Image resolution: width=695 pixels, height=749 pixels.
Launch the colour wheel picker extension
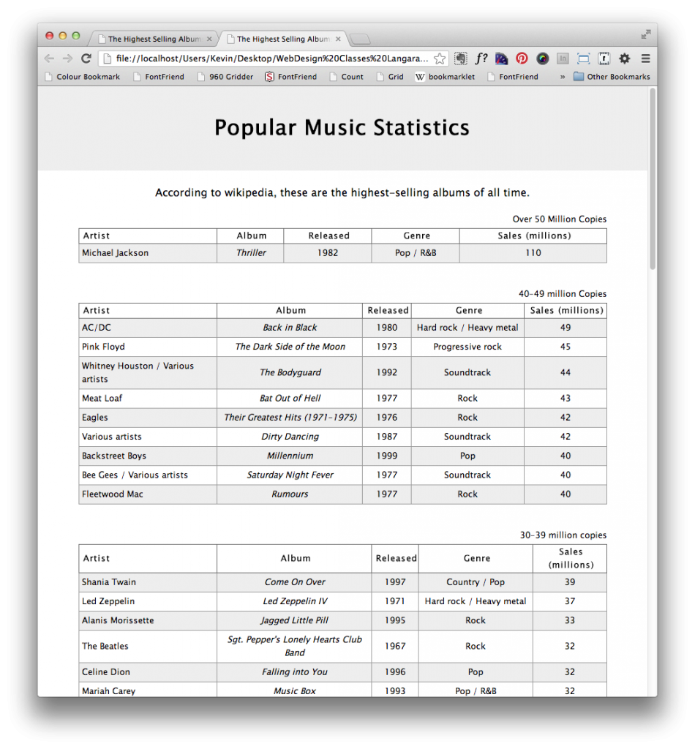[542, 59]
